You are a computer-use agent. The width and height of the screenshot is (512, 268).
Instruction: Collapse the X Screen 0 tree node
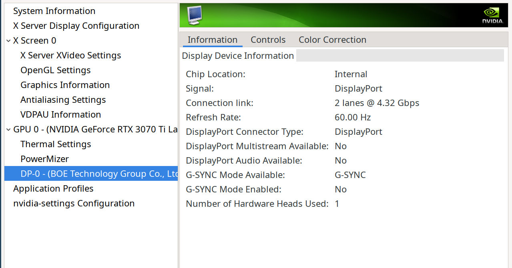(8, 41)
